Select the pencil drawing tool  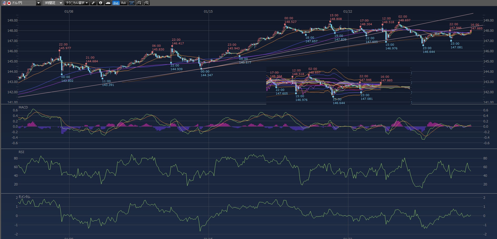pos(93,3)
